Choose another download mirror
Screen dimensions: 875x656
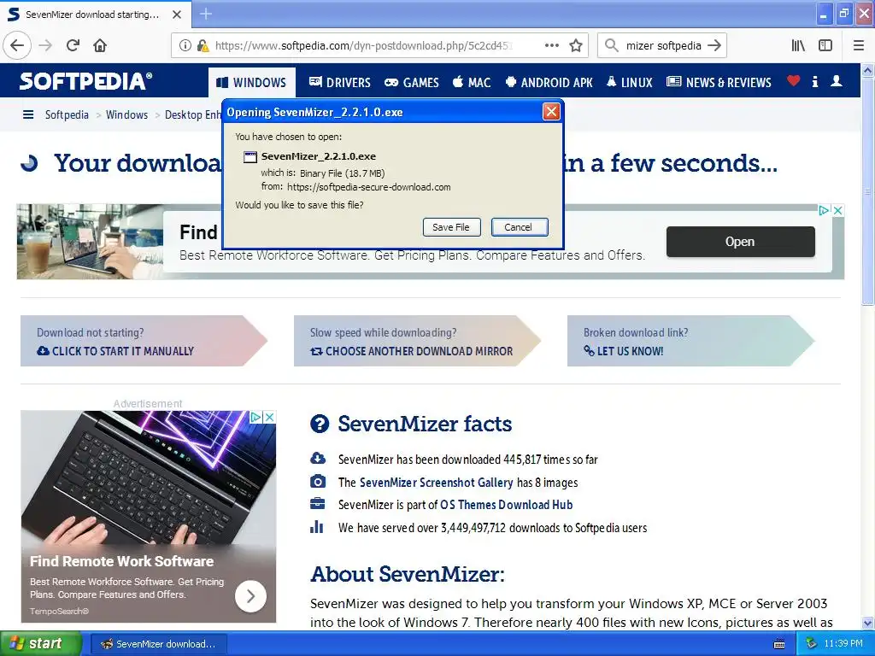click(411, 351)
